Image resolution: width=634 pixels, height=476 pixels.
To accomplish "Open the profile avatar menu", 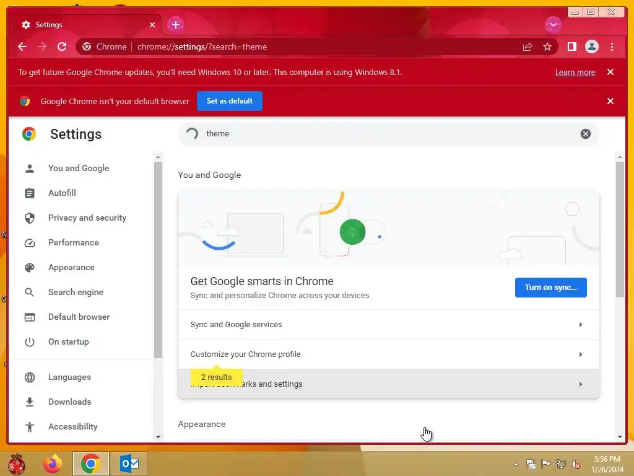I will (x=591, y=46).
